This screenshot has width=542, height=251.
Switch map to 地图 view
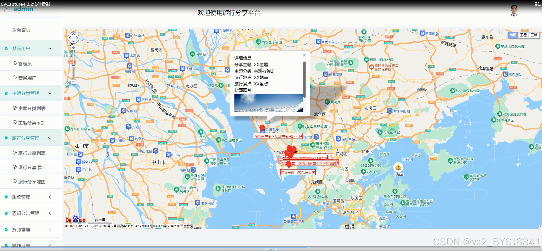point(513,35)
